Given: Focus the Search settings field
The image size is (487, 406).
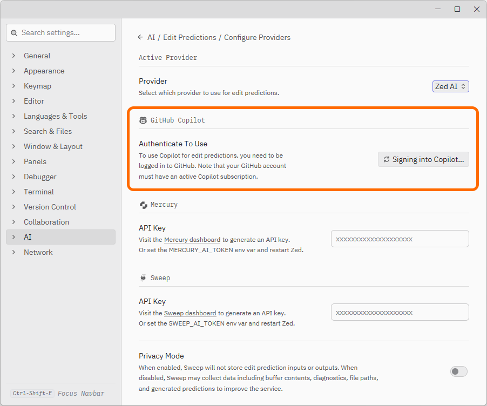Looking at the screenshot, I should point(65,33).
